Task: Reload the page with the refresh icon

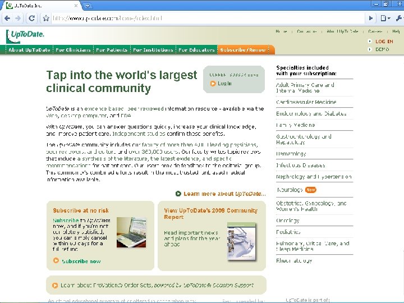Action: 31,19
